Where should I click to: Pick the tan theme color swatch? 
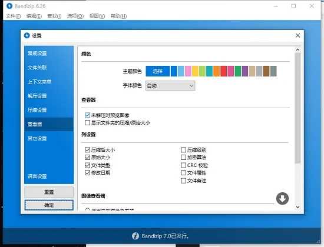[x=252, y=71]
